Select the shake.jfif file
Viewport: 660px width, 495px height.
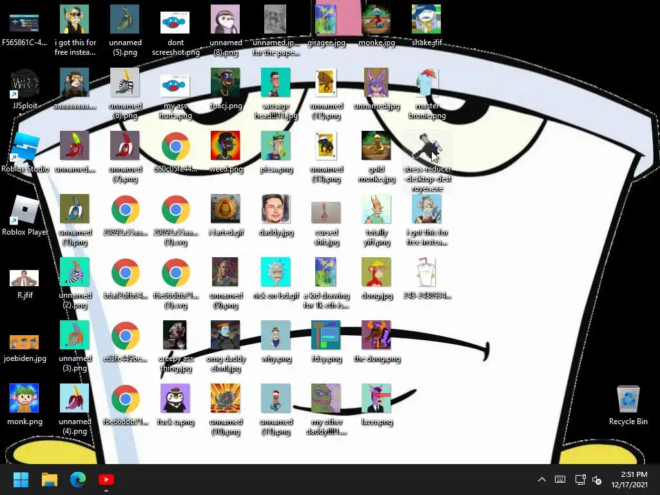[x=427, y=26]
